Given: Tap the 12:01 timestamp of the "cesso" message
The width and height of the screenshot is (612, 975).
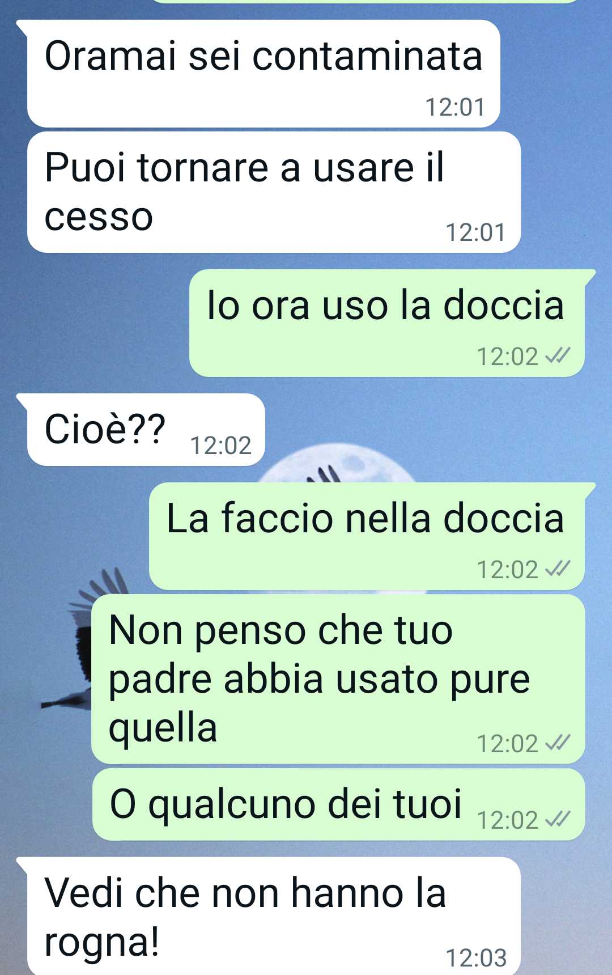Looking at the screenshot, I should tap(475, 232).
